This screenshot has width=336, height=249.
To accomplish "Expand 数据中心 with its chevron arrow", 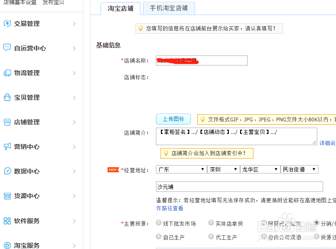I will click(x=74, y=171).
